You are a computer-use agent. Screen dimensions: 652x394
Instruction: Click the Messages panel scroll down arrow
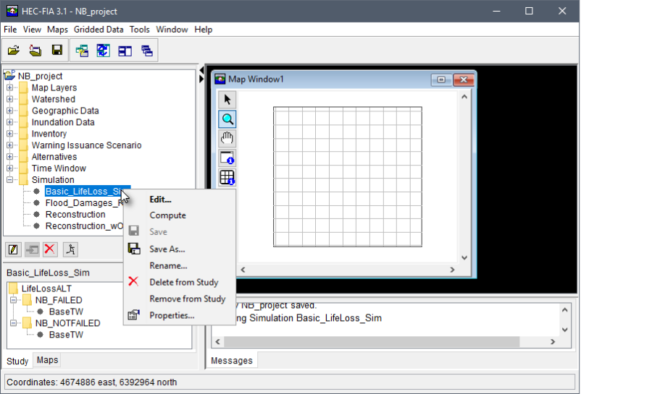(x=564, y=330)
